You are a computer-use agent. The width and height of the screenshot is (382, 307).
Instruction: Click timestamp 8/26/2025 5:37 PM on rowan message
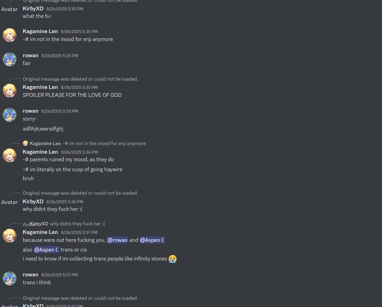coord(60,275)
